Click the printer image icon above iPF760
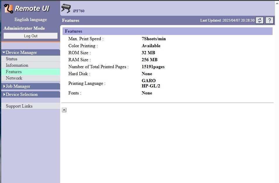Image resolution: width=279 pixels, height=183 pixels. [x=66, y=8]
